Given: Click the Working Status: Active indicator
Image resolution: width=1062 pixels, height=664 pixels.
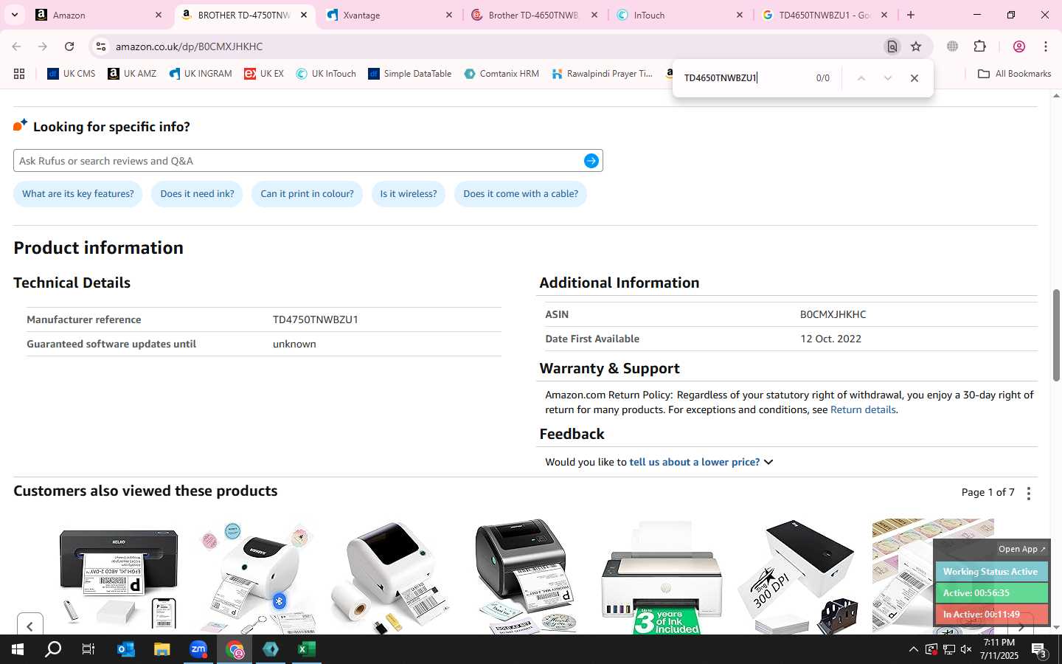Looking at the screenshot, I should [x=990, y=572].
